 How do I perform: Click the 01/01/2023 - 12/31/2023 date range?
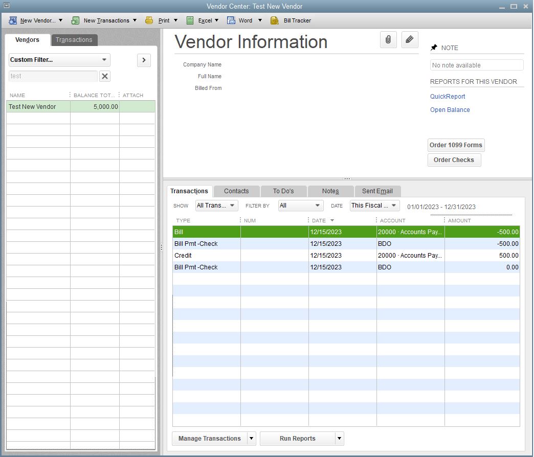441,207
